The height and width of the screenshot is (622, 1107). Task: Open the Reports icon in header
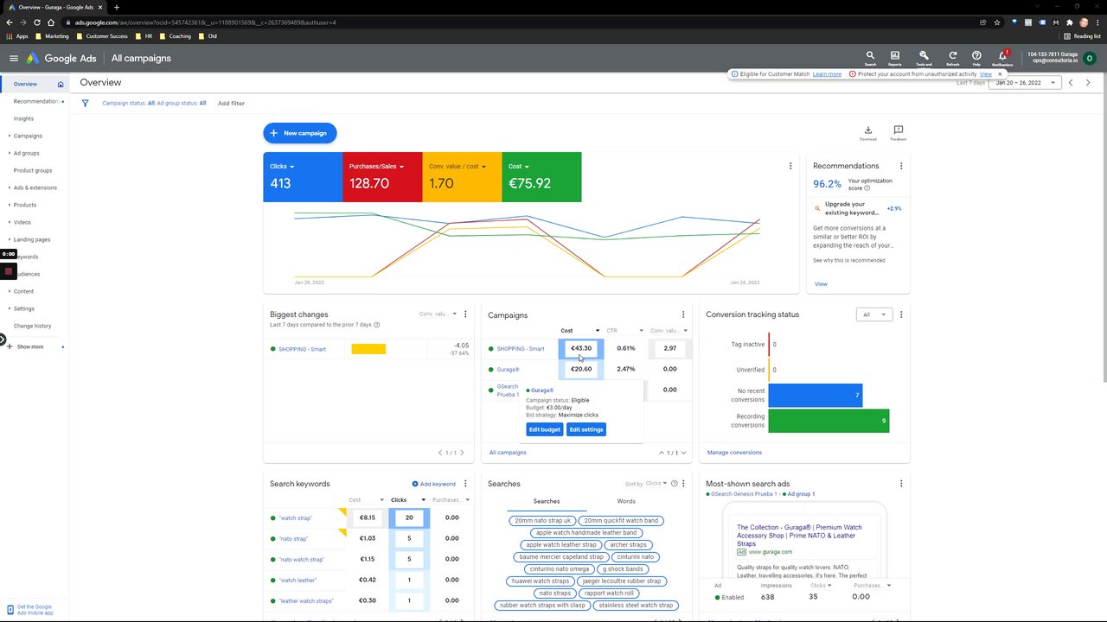pos(894,57)
